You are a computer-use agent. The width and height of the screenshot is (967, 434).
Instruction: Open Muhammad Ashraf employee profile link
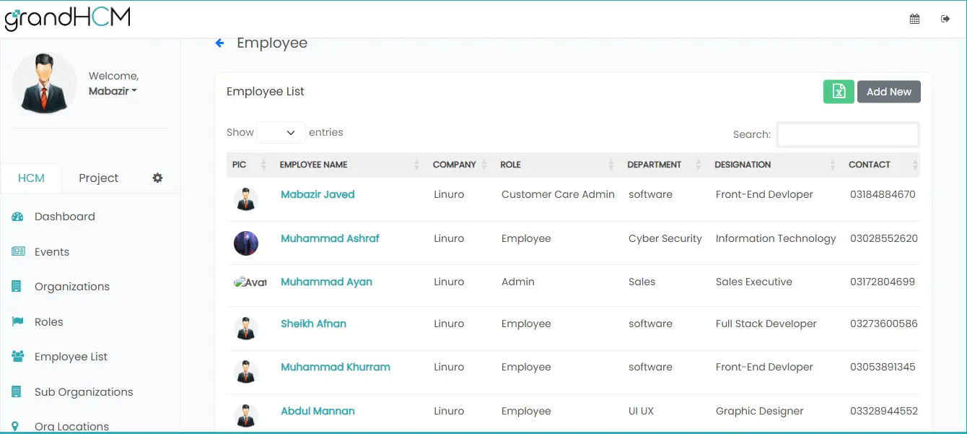pyautogui.click(x=330, y=238)
